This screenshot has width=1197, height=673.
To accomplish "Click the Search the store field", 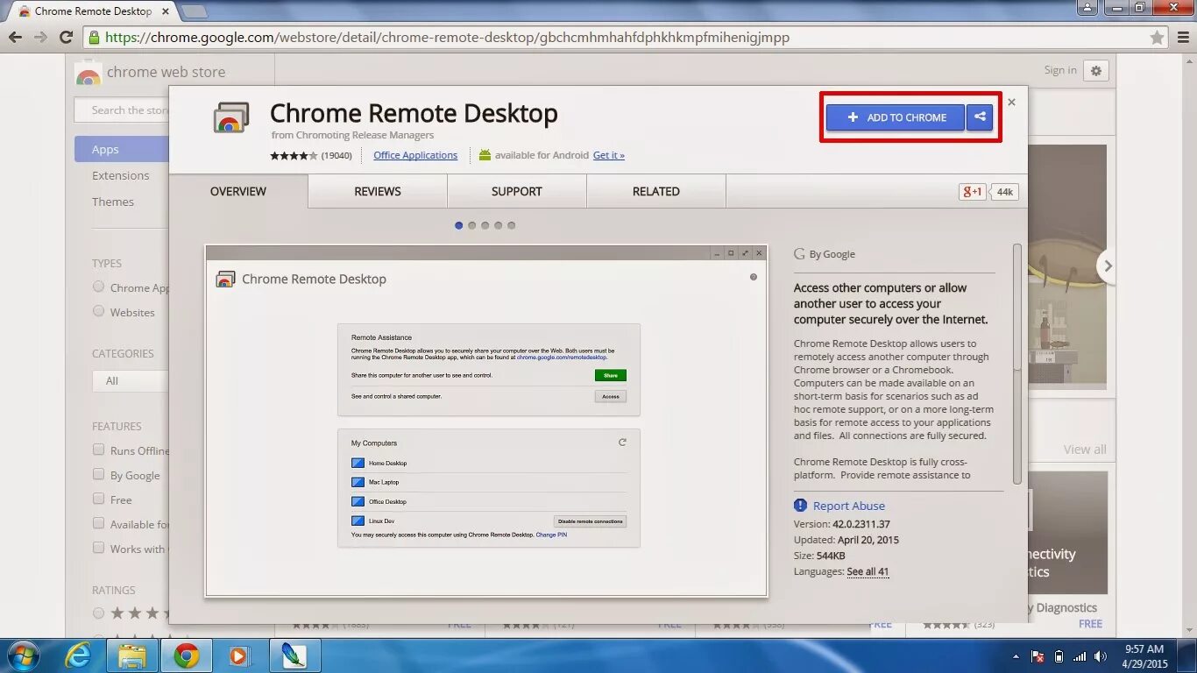I will (x=122, y=110).
